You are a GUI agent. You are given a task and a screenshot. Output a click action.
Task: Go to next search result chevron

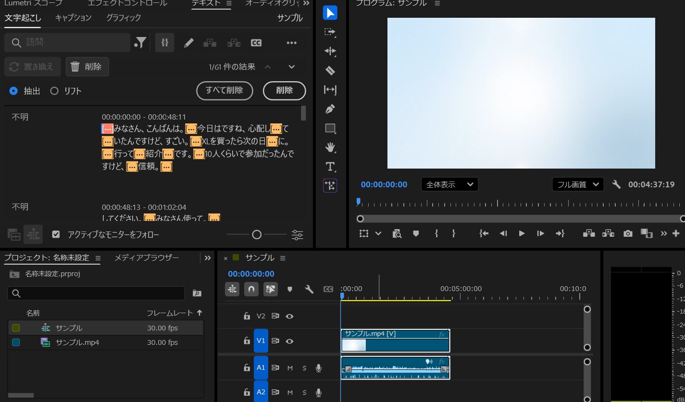[291, 67]
